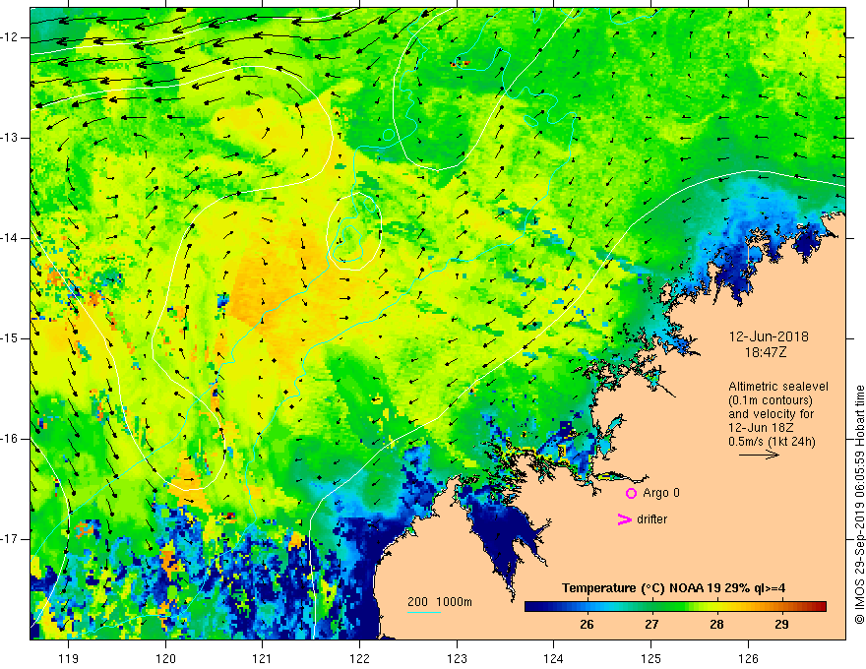Screen dimensions: 866x669
Task: Click the 0.5m/s velocity scale arrow
Action: point(759,455)
